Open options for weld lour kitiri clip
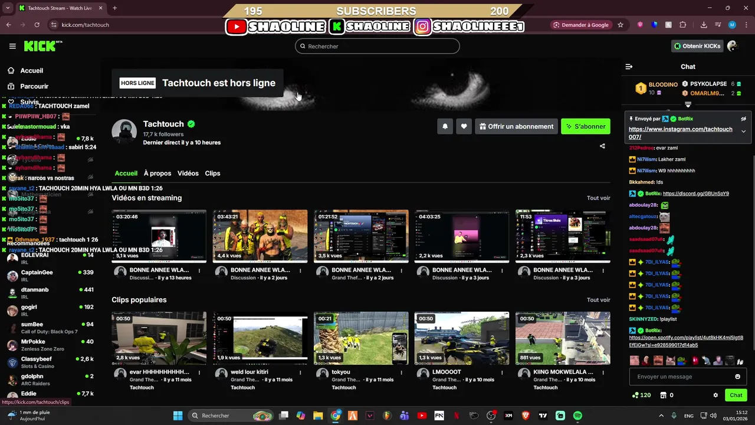The width and height of the screenshot is (755, 425). point(300,372)
